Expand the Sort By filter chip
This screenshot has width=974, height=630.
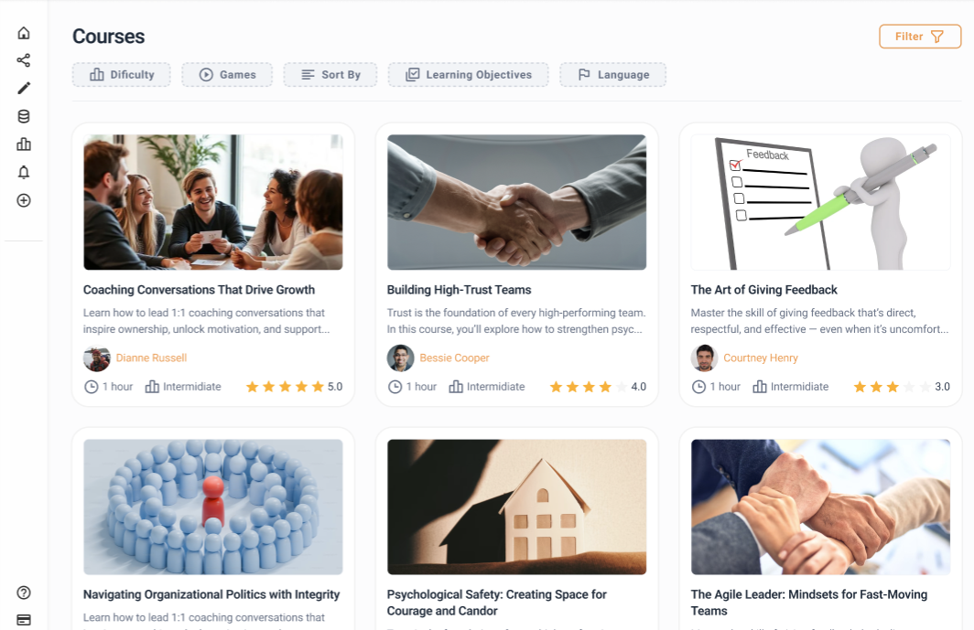tap(330, 74)
